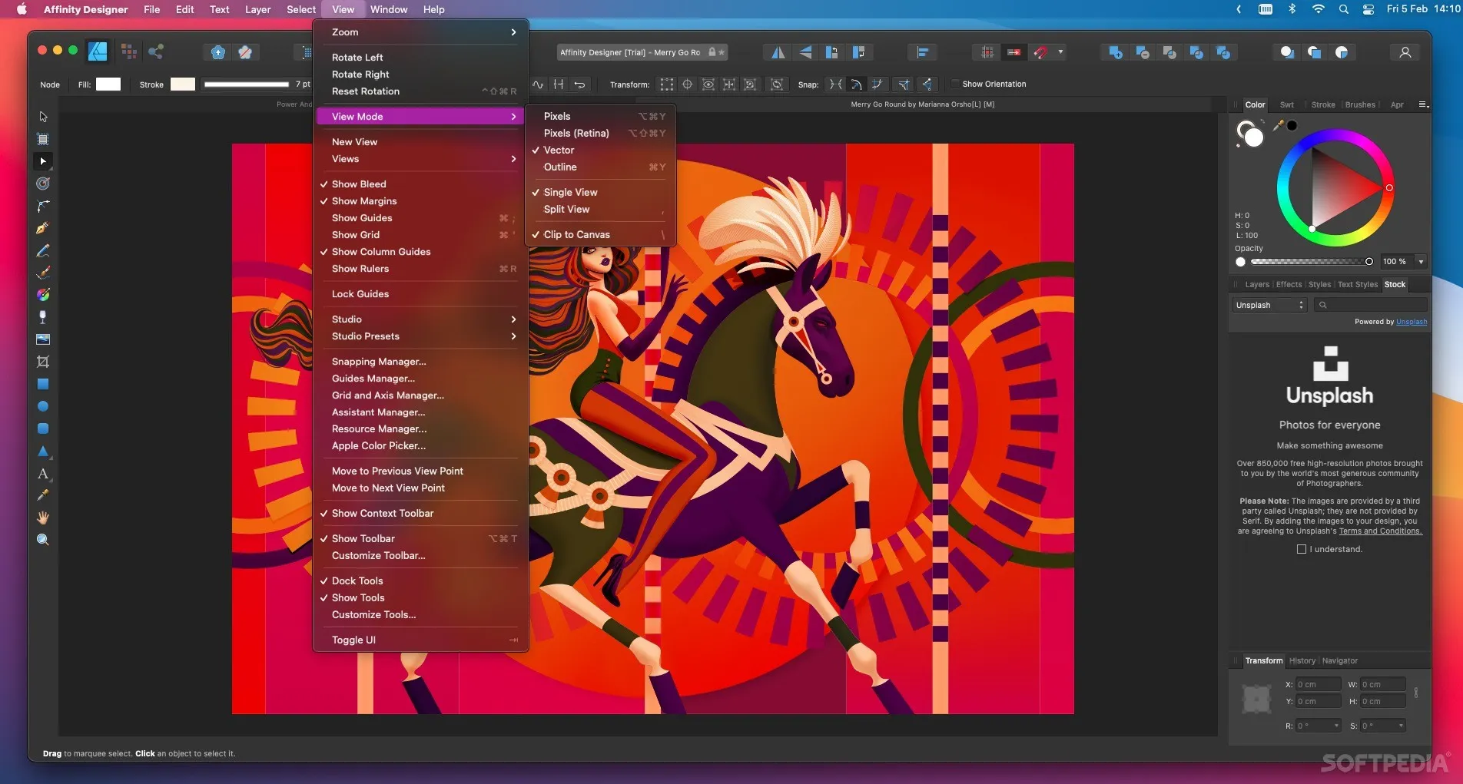Switch to Pixel Persona icon
This screenshot has width=1463, height=784.
pyautogui.click(x=128, y=51)
